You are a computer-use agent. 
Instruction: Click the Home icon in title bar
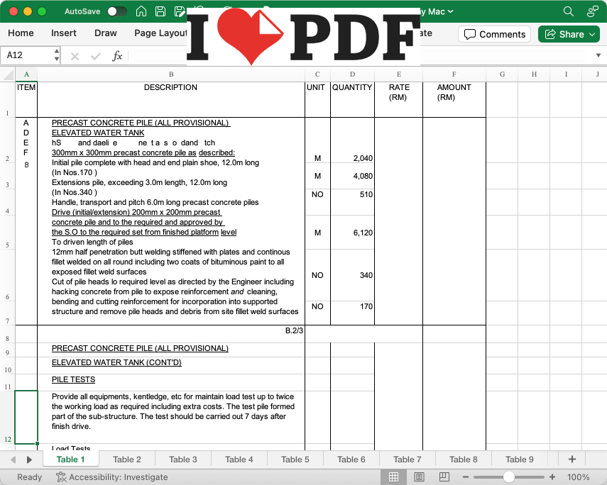click(x=141, y=11)
